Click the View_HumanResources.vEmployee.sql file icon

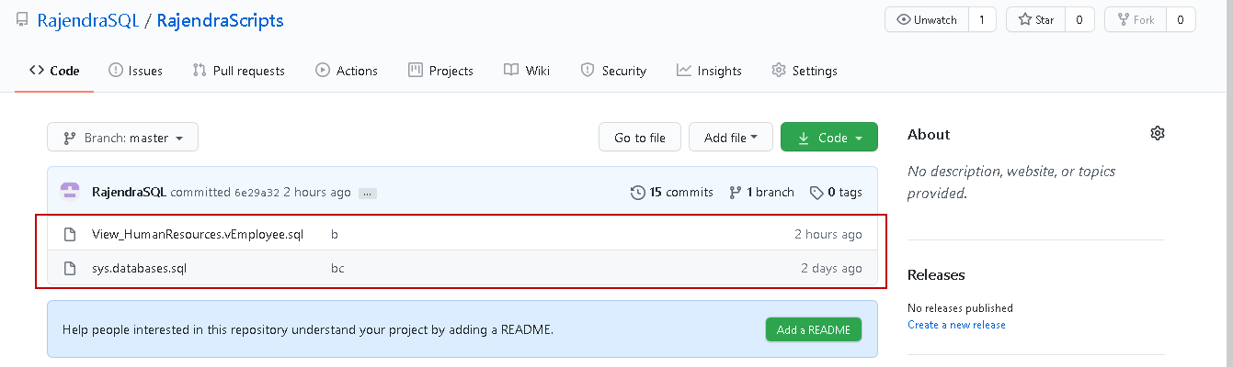[69, 235]
